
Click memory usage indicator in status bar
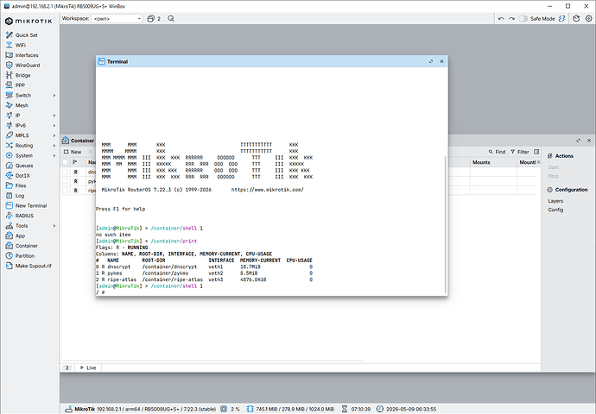290,409
